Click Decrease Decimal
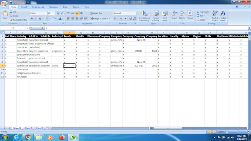Viewport: 251px width, 141px height. coord(134,18)
